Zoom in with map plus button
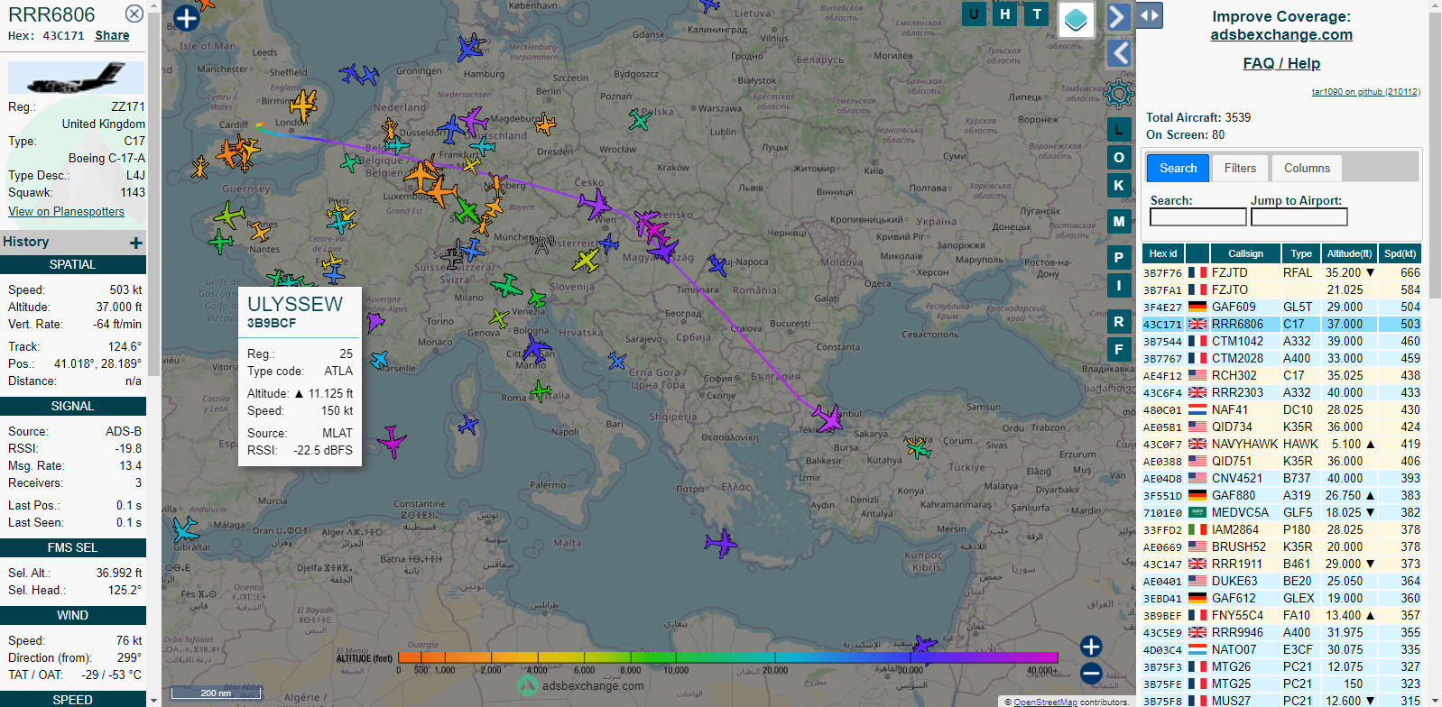Screen dimensions: 1442x707 tap(1091, 646)
